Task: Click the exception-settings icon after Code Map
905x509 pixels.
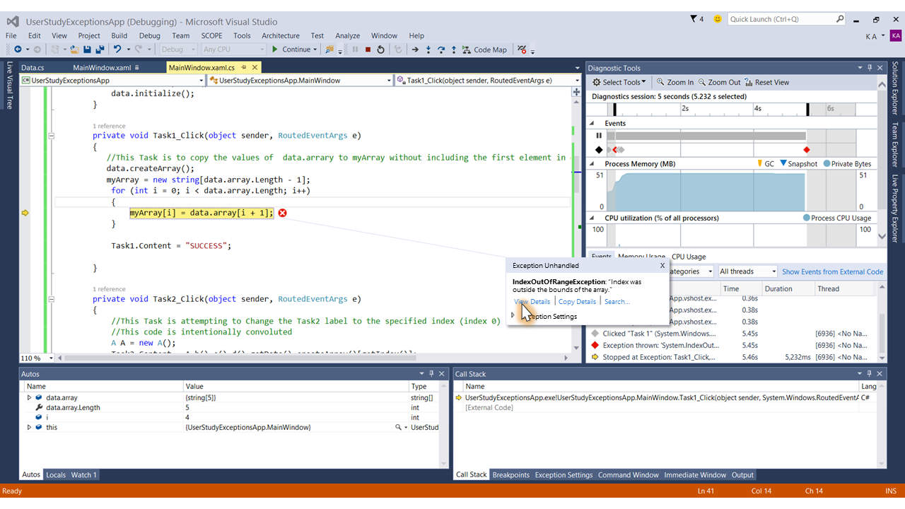Action: [x=522, y=49]
